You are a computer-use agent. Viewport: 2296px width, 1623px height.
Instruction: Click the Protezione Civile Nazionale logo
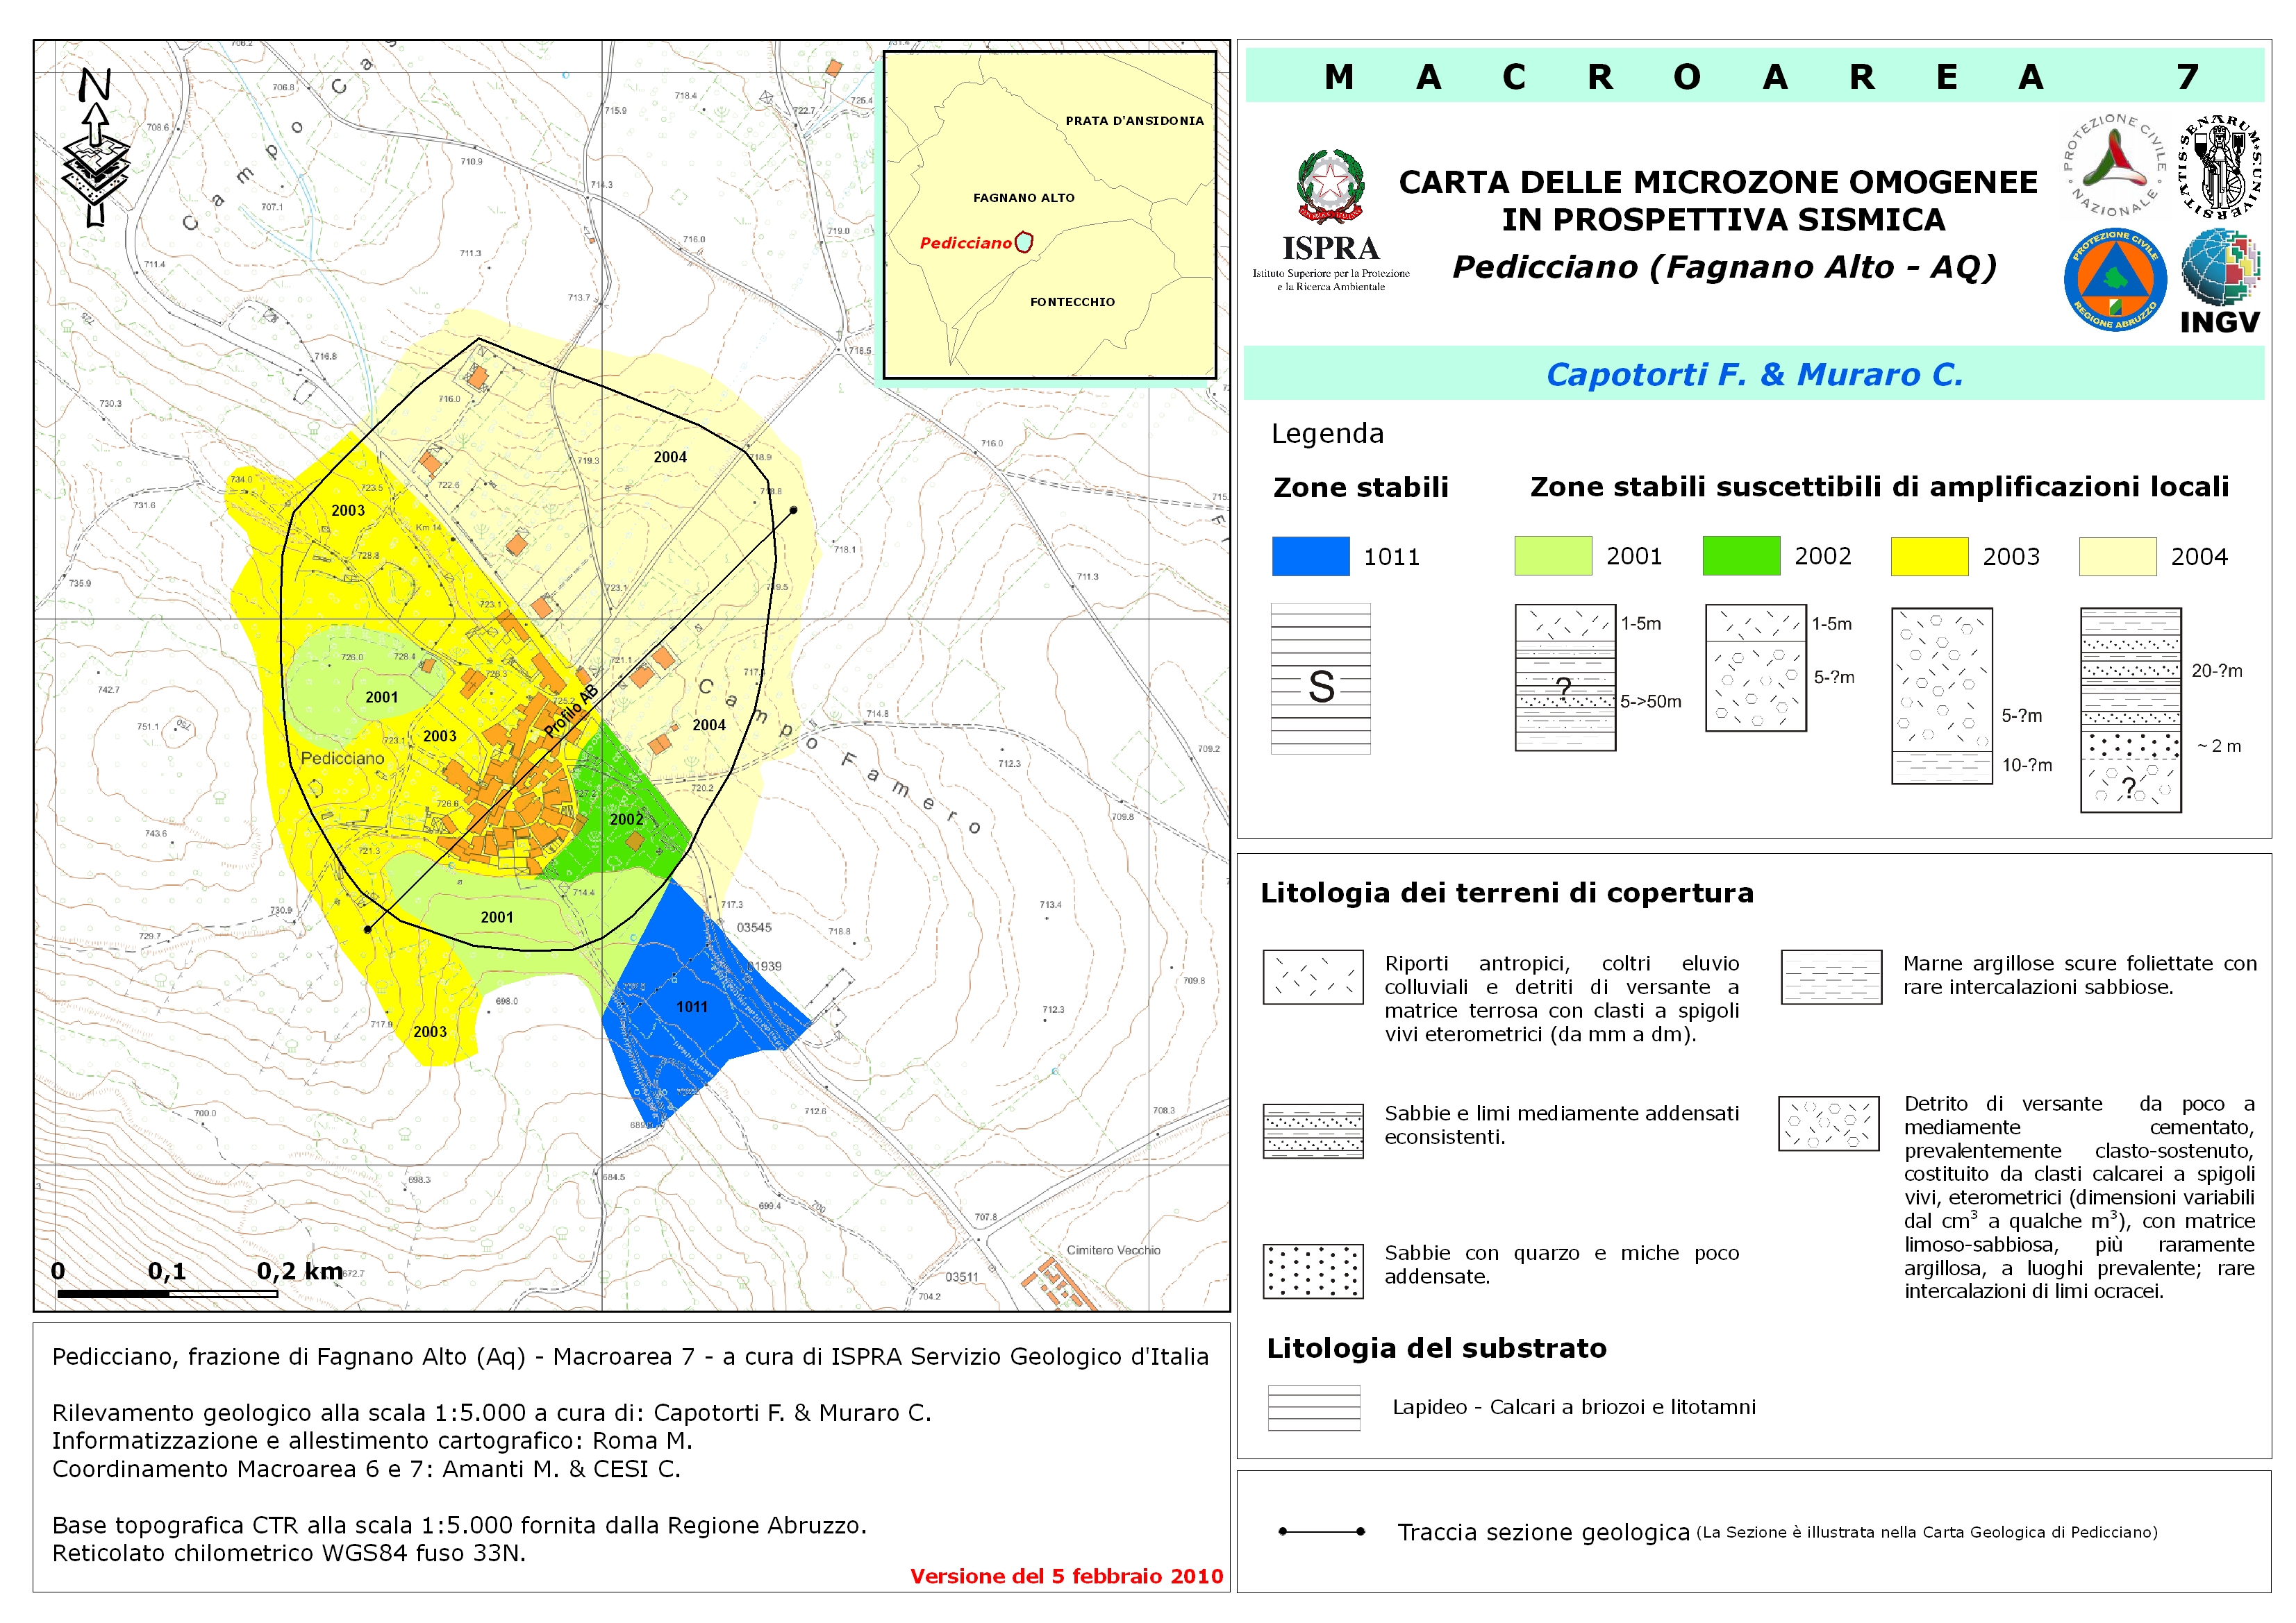2115,166
